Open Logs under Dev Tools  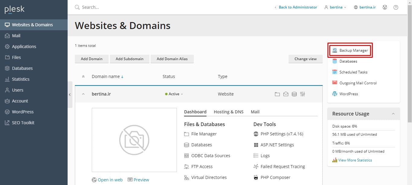tap(262, 156)
